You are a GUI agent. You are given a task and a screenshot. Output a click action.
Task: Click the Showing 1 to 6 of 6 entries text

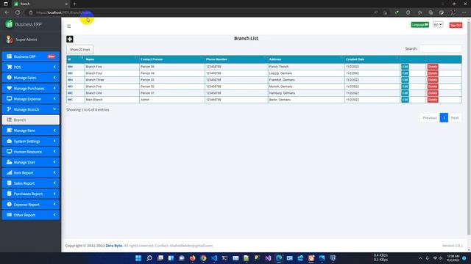(x=88, y=110)
